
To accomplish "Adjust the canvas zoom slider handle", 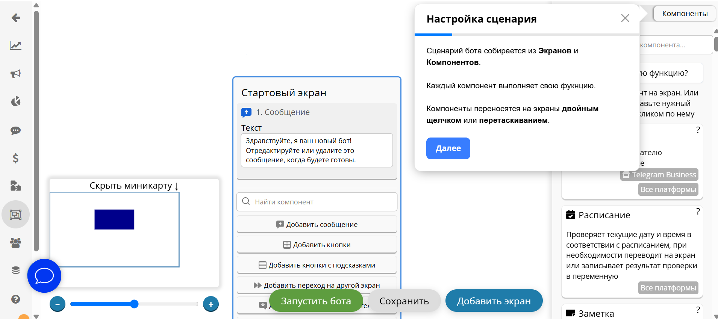I will [134, 304].
